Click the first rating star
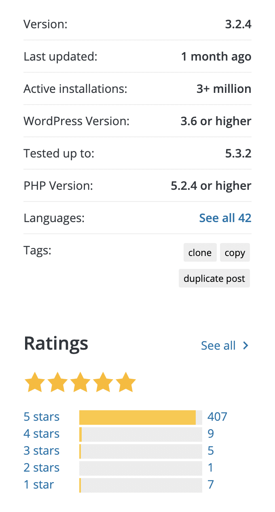 (35, 383)
